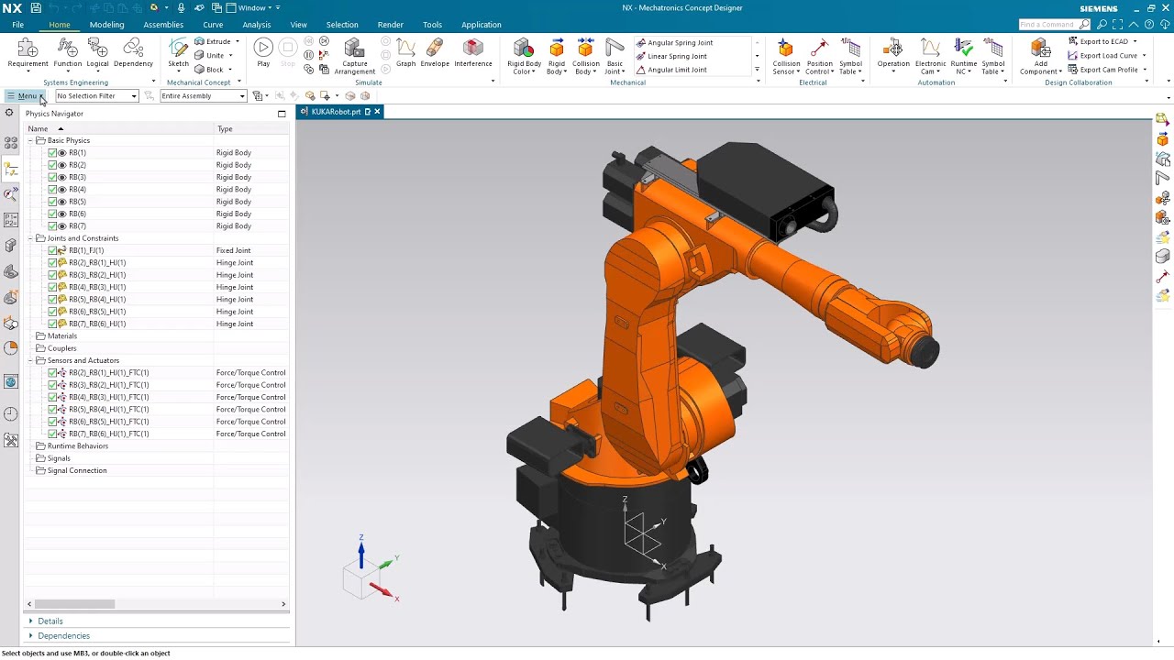Toggle RB(5)_RB(4)_HJ(1) hinge joint checkbox
Image resolution: width=1174 pixels, height=660 pixels.
(x=52, y=300)
